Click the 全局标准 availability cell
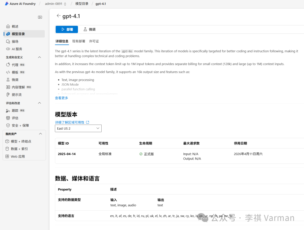 coord(105,154)
